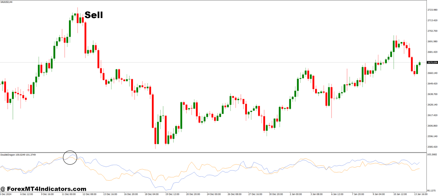Click the 2702.700 price scale value
Viewport: 438px width, 196px height.
(432, 31)
